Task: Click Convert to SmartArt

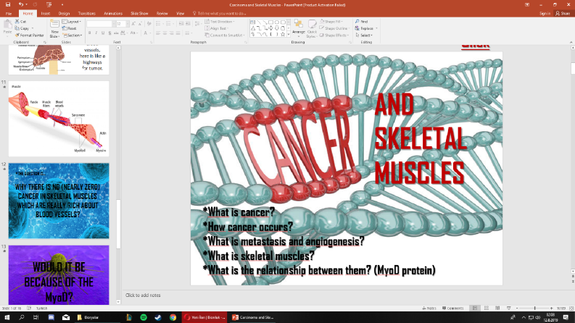Action: [226, 35]
